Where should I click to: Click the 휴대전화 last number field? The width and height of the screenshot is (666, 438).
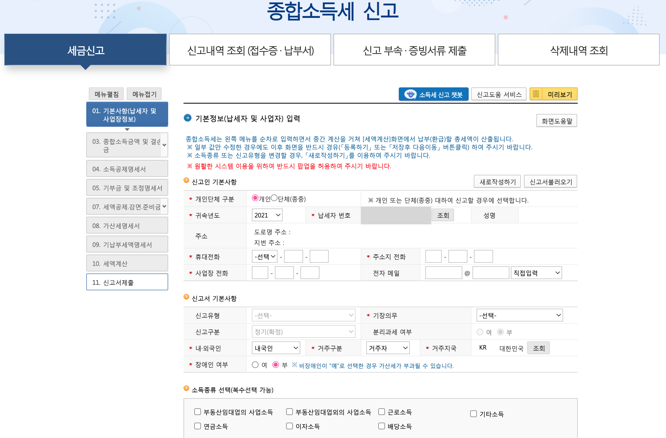(x=319, y=256)
